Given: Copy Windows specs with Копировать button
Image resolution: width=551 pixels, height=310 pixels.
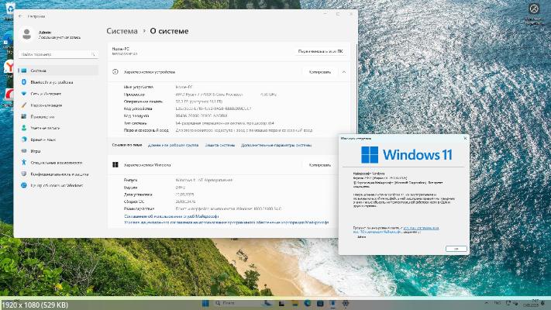Looking at the screenshot, I should 320,165.
